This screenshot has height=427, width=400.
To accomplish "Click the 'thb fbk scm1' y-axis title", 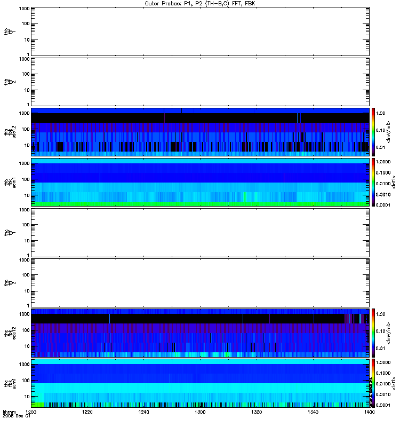I will coord(10,182).
